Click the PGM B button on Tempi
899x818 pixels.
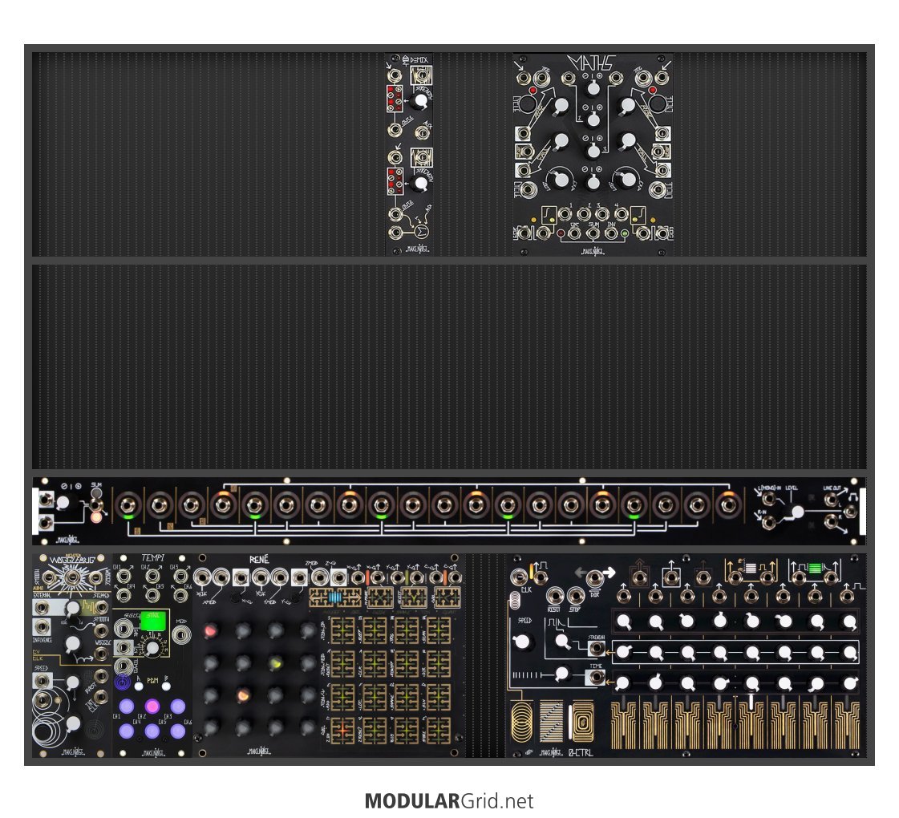pos(166,686)
